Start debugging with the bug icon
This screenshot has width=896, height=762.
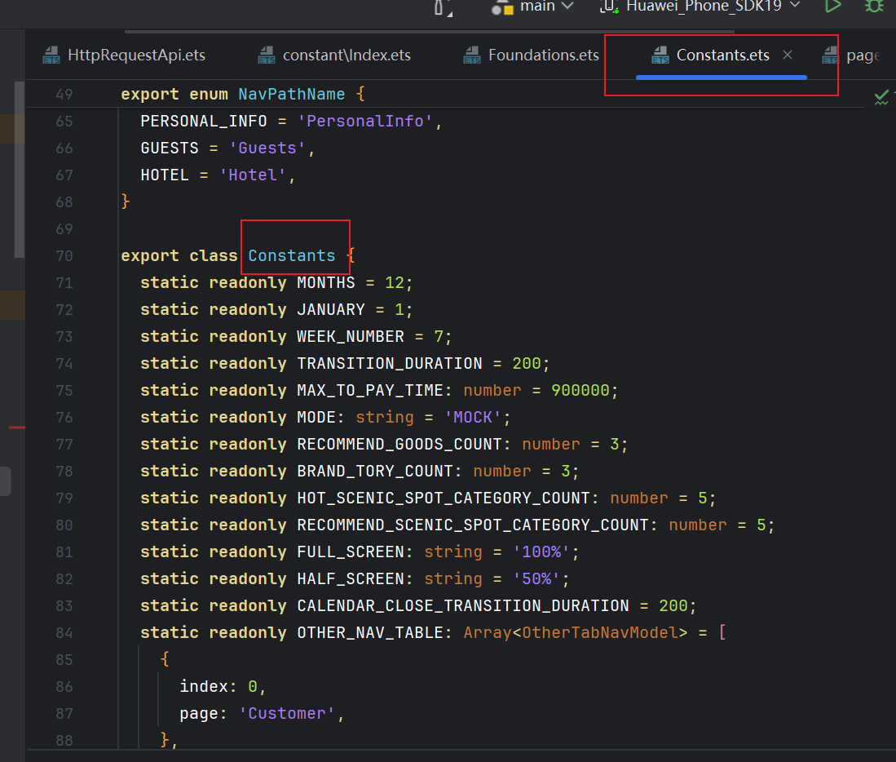coord(874,7)
